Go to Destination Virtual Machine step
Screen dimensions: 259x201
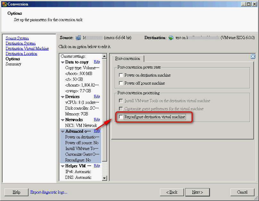point(27,48)
